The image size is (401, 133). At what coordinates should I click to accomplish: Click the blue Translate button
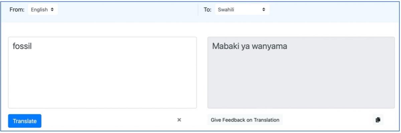point(25,121)
